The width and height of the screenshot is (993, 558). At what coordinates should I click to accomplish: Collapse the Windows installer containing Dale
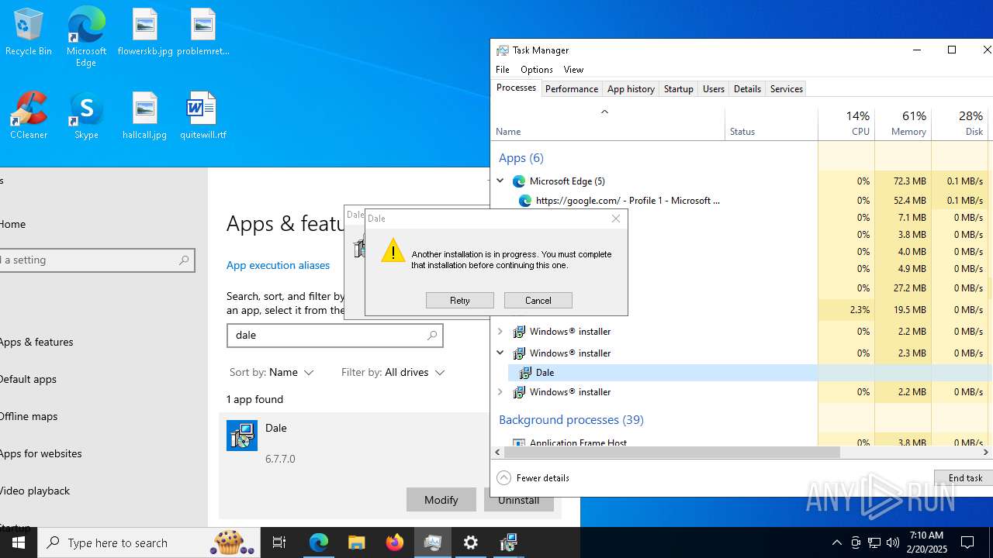click(500, 353)
